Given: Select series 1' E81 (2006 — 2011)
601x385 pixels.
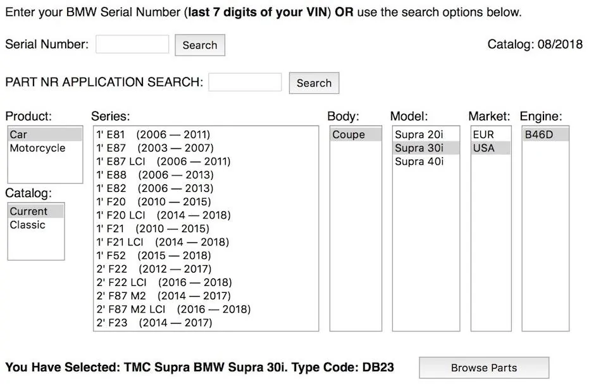Looking at the screenshot, I should tap(206, 134).
